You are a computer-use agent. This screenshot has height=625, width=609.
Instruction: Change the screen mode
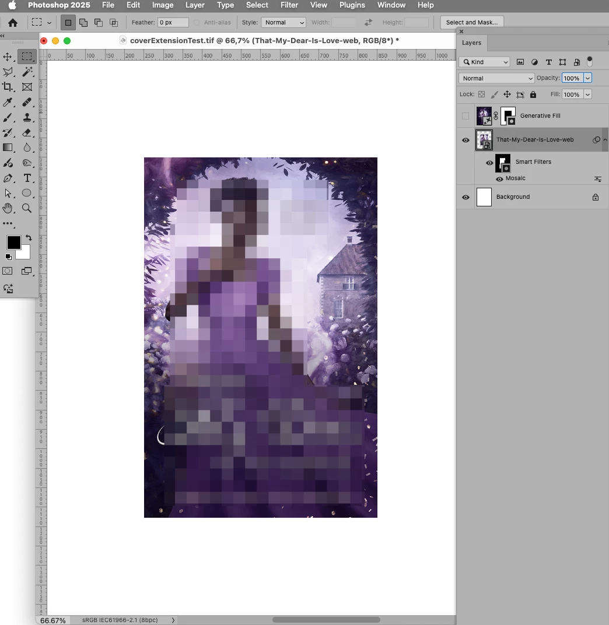[x=27, y=271]
